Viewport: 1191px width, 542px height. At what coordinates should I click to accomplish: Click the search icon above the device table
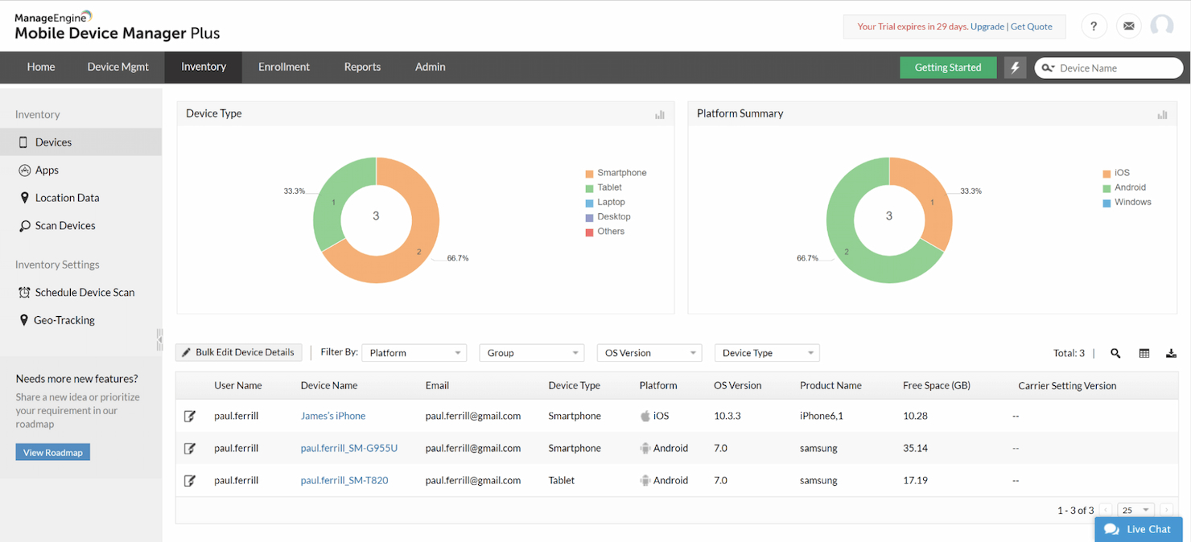pos(1115,353)
